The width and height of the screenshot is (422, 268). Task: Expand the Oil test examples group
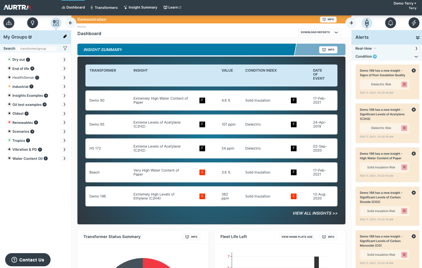pos(64,104)
